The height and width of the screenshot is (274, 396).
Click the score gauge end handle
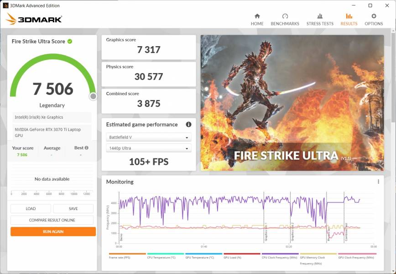tap(93, 96)
